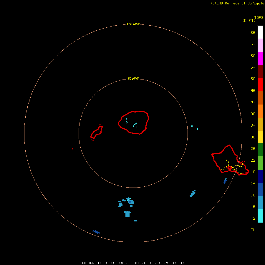Screen dimensions: 265x265
Task: Click inside the central red island outline
Action: (x=133, y=122)
